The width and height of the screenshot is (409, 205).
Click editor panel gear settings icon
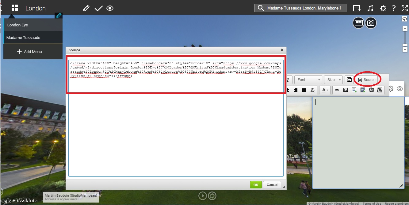pyautogui.click(x=391, y=89)
